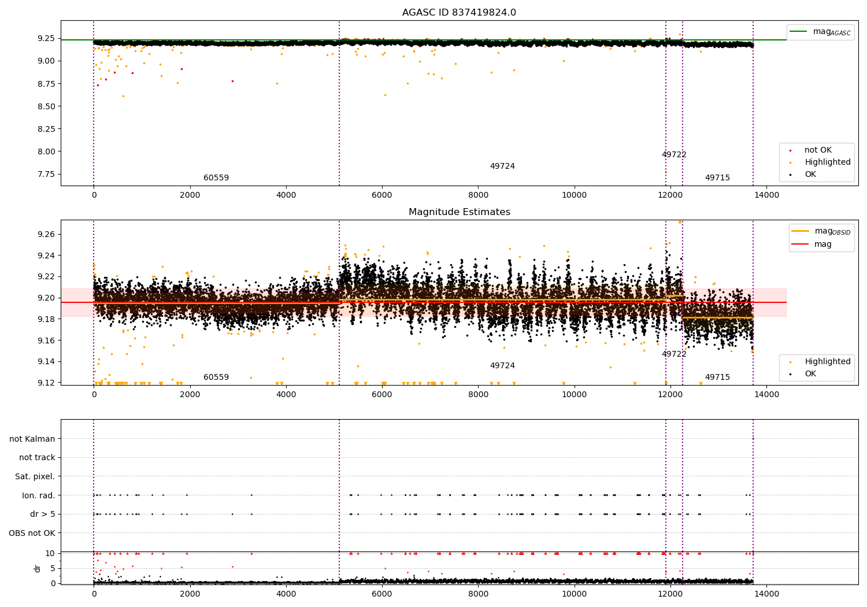Click obsid label 49724 in Magnitude Estimates plot
The height and width of the screenshot is (607, 867).
pos(502,366)
